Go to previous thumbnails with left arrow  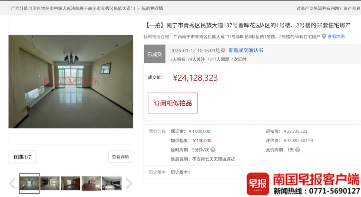tap(12, 183)
